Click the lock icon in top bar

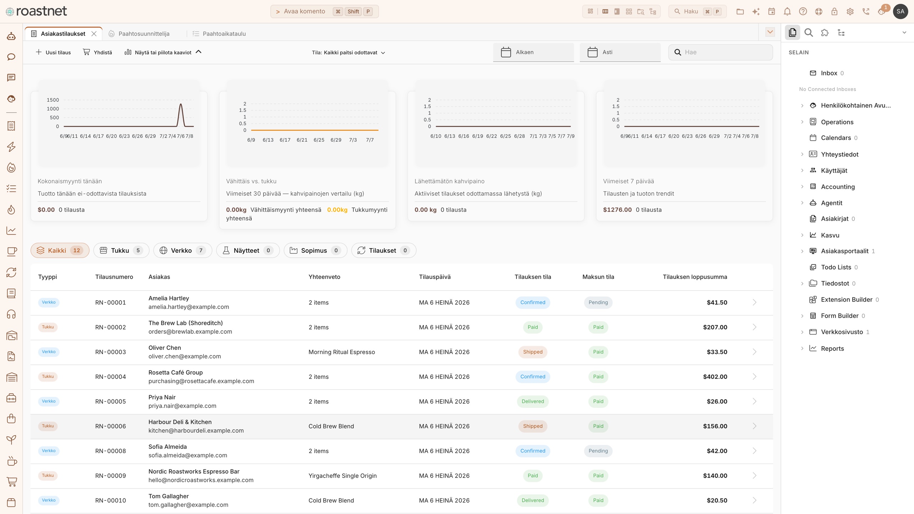[834, 11]
